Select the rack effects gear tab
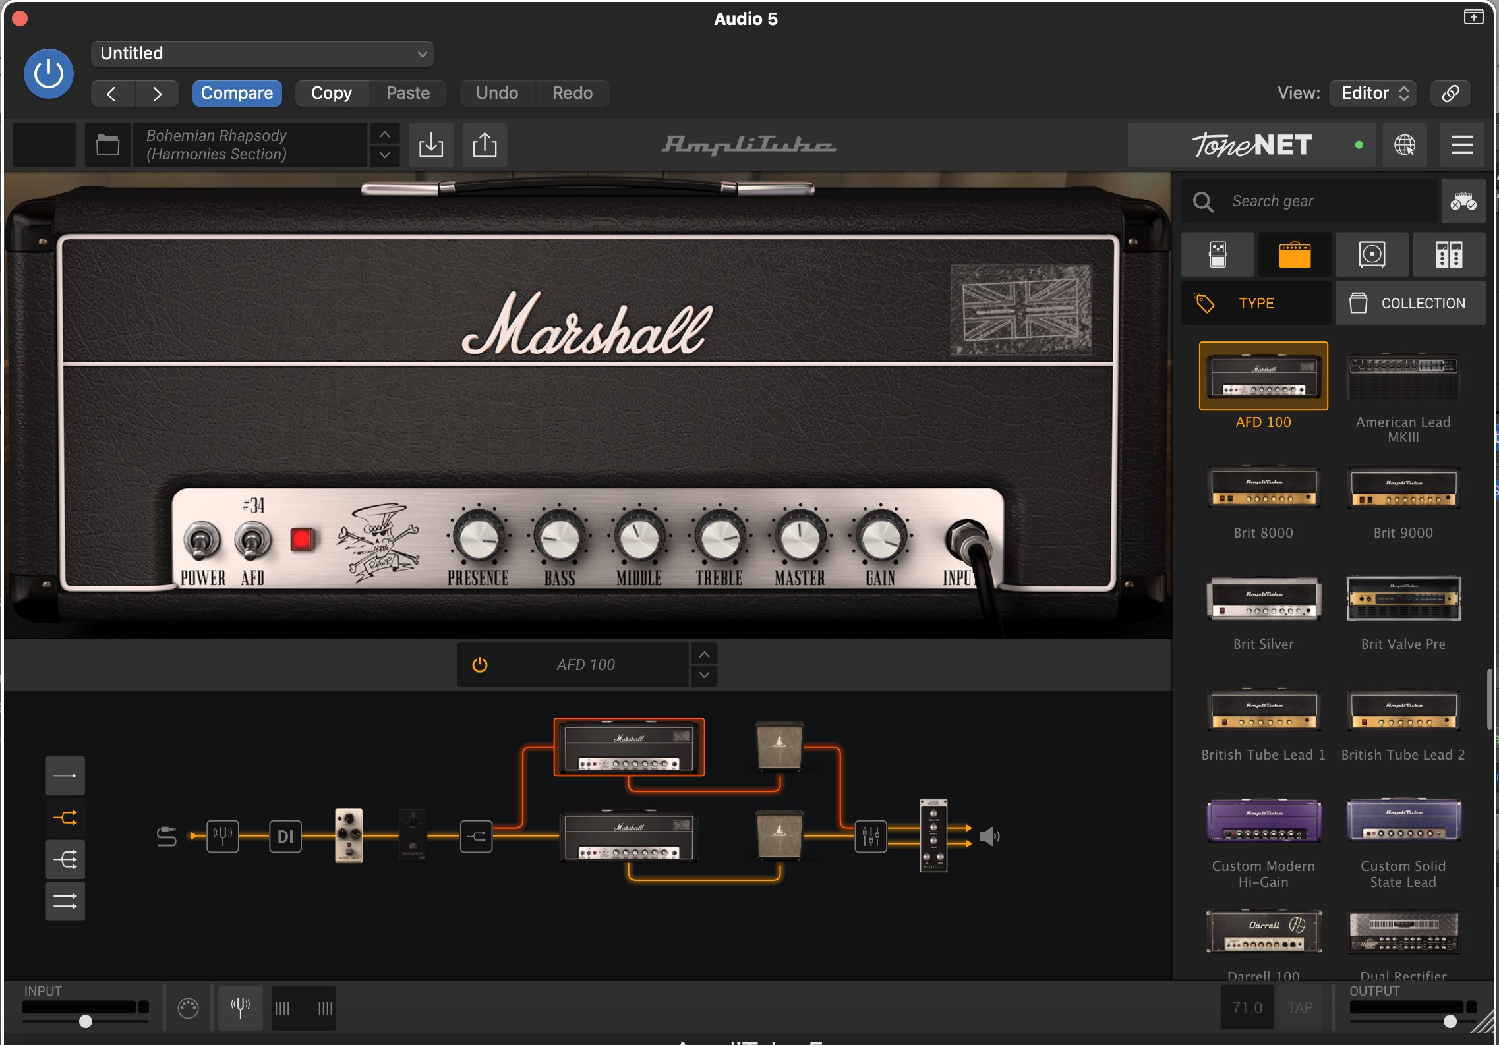This screenshot has width=1499, height=1045. pos(1449,254)
